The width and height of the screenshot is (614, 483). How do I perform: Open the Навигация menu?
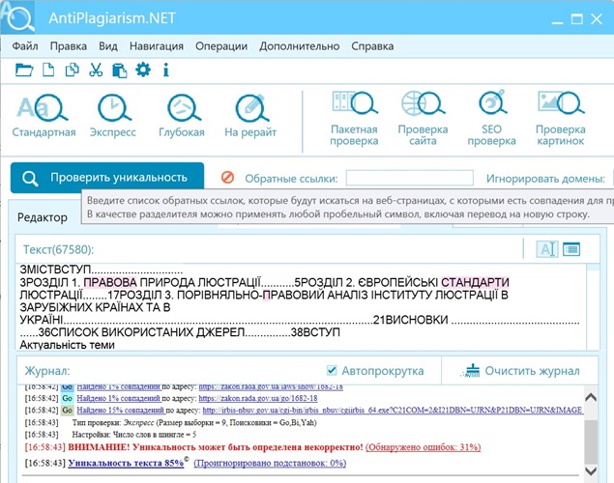click(x=157, y=46)
